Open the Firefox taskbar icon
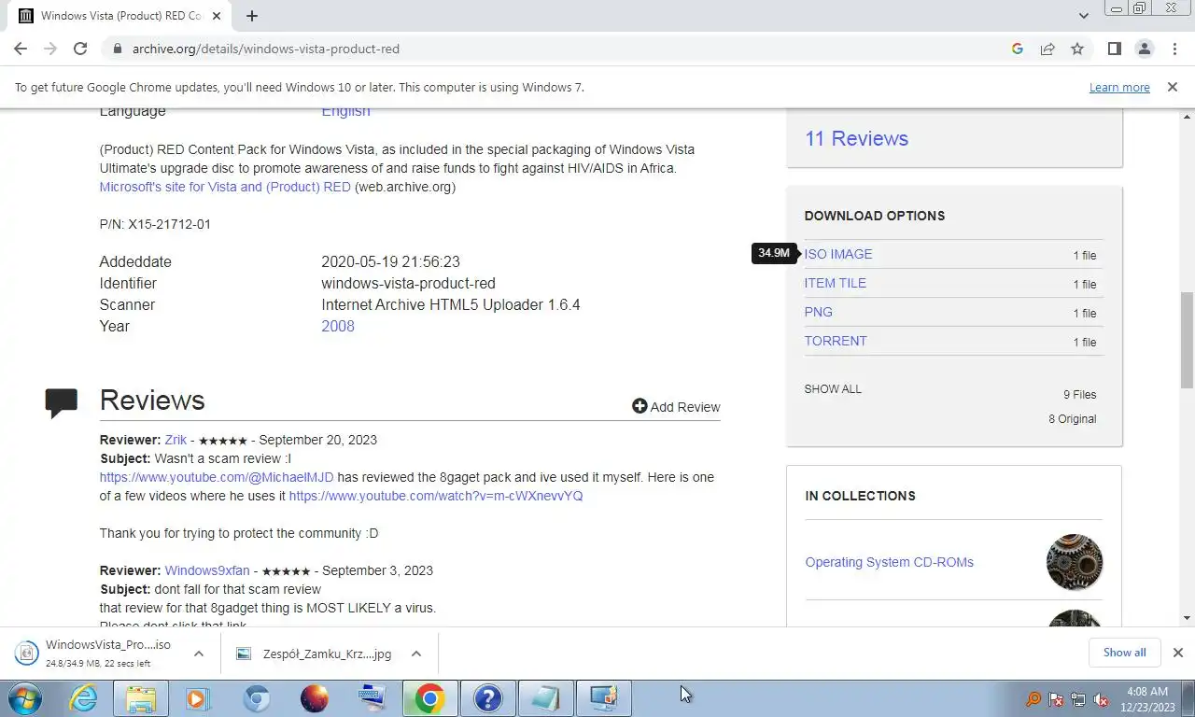The width and height of the screenshot is (1195, 717). coord(315,698)
